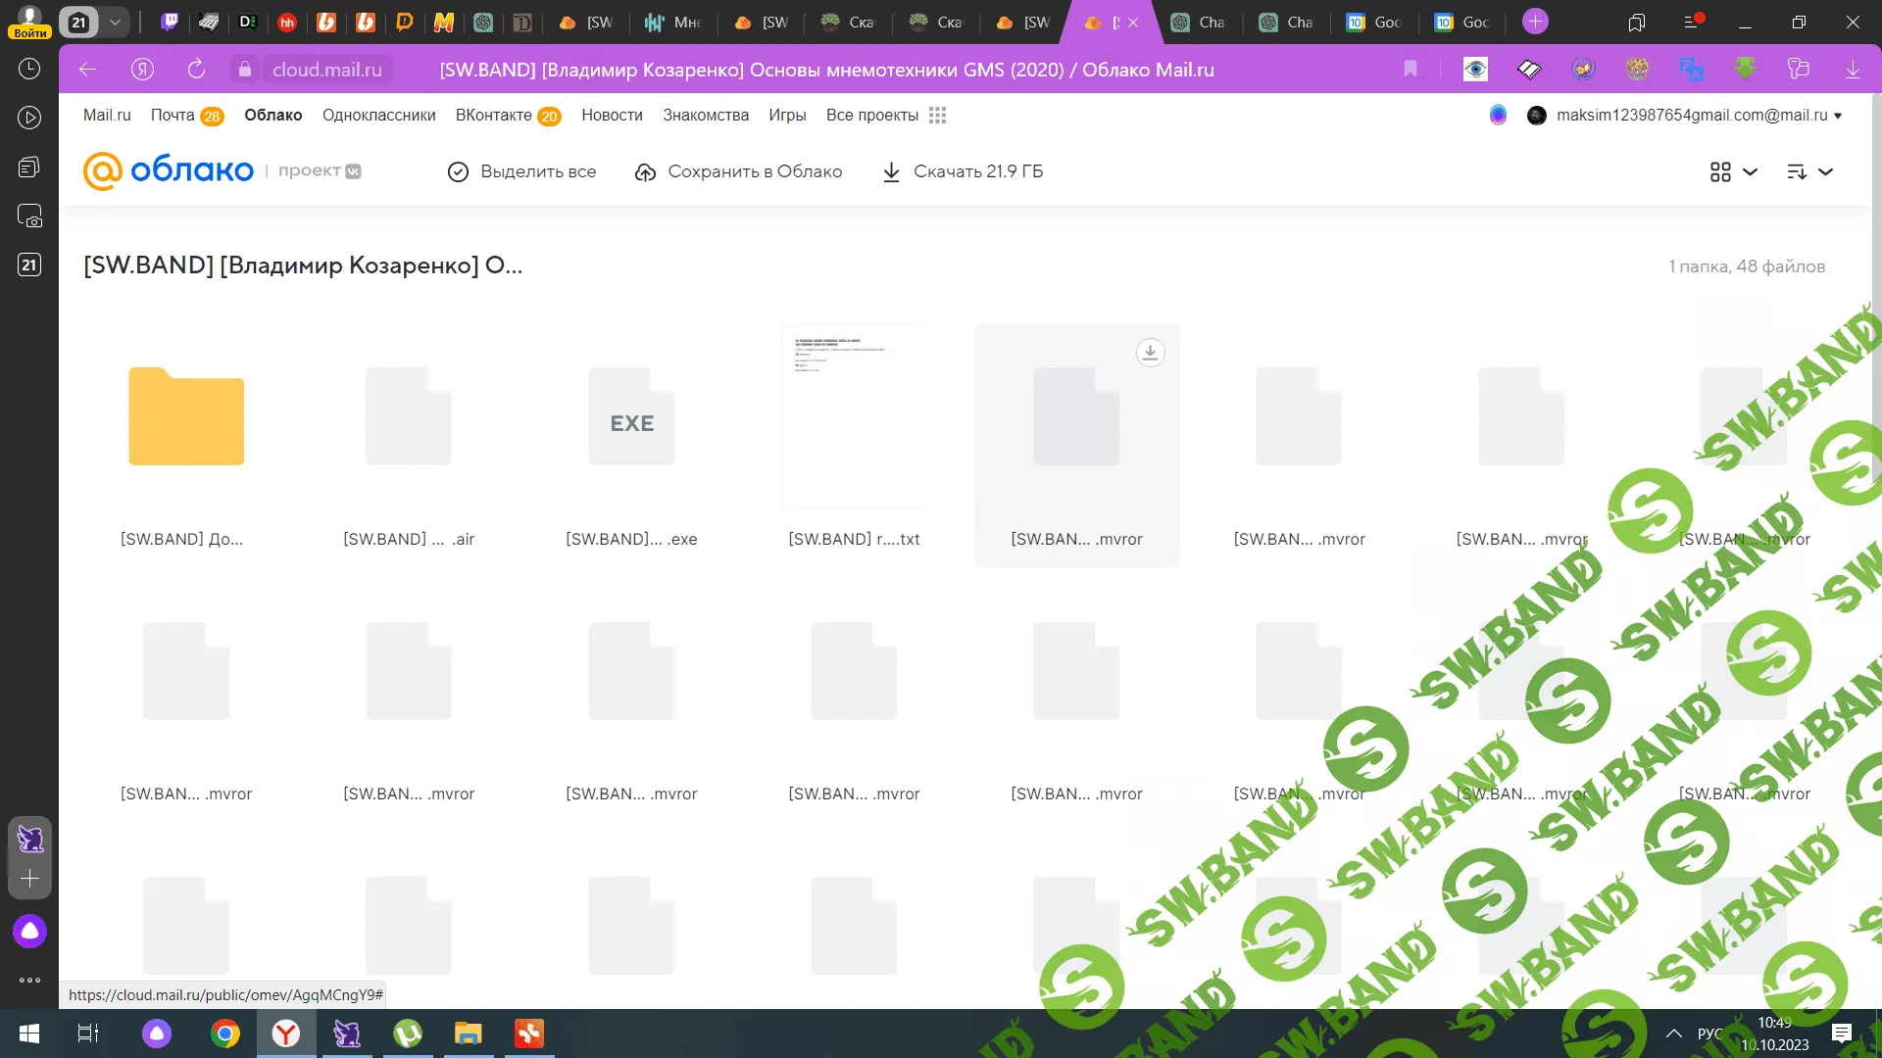Screen dimensions: 1882x1058
Task: Expand the sort order dropdown
Action: tap(1809, 172)
